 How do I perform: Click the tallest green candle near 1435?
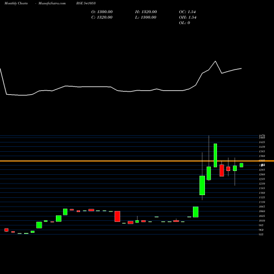215,156
